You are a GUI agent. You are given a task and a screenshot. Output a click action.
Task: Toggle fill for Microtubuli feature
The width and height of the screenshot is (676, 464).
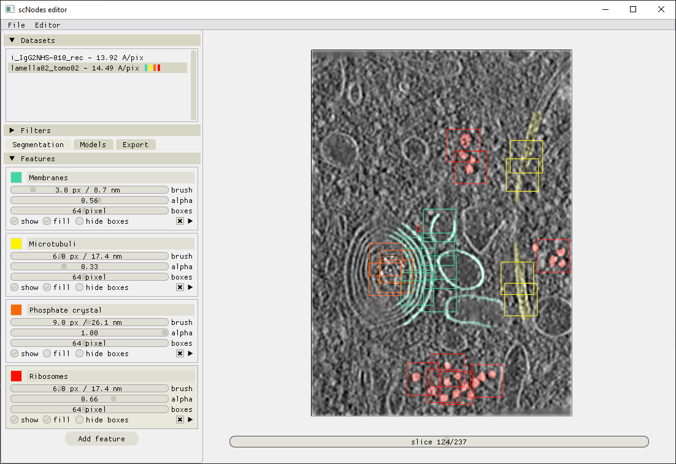pos(47,287)
